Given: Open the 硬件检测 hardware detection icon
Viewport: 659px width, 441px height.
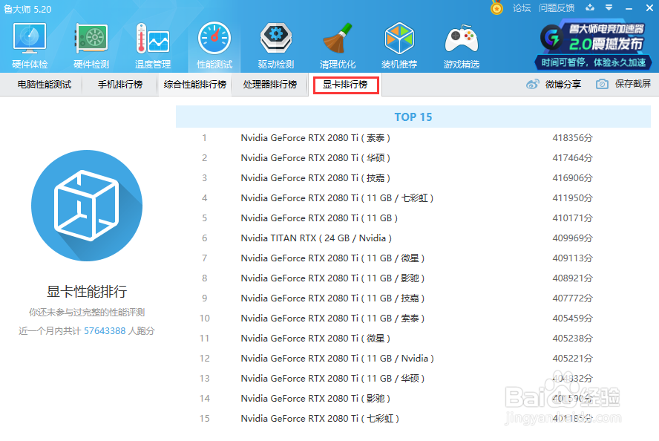Looking at the screenshot, I should pos(91,45).
